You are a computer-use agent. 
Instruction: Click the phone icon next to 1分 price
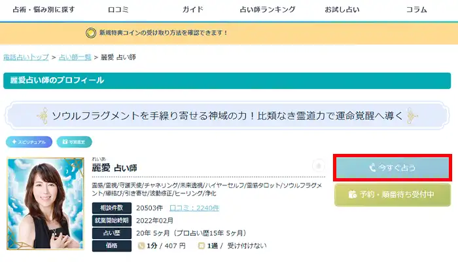tap(141, 246)
